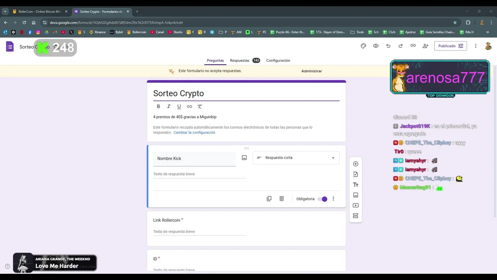Open the Chrome tab search dropdown arrow

[5, 12]
